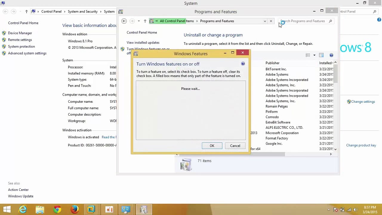The width and height of the screenshot is (382, 215).
Task: Click Control Panel breadcrumb in System window
Action: pos(51,11)
